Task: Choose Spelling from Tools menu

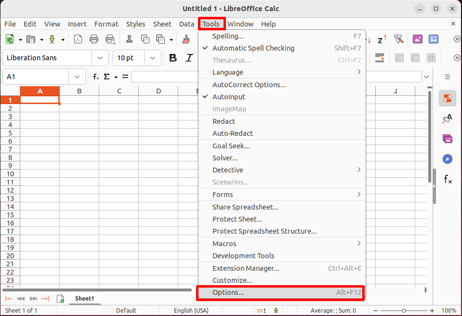Action: coord(282,36)
